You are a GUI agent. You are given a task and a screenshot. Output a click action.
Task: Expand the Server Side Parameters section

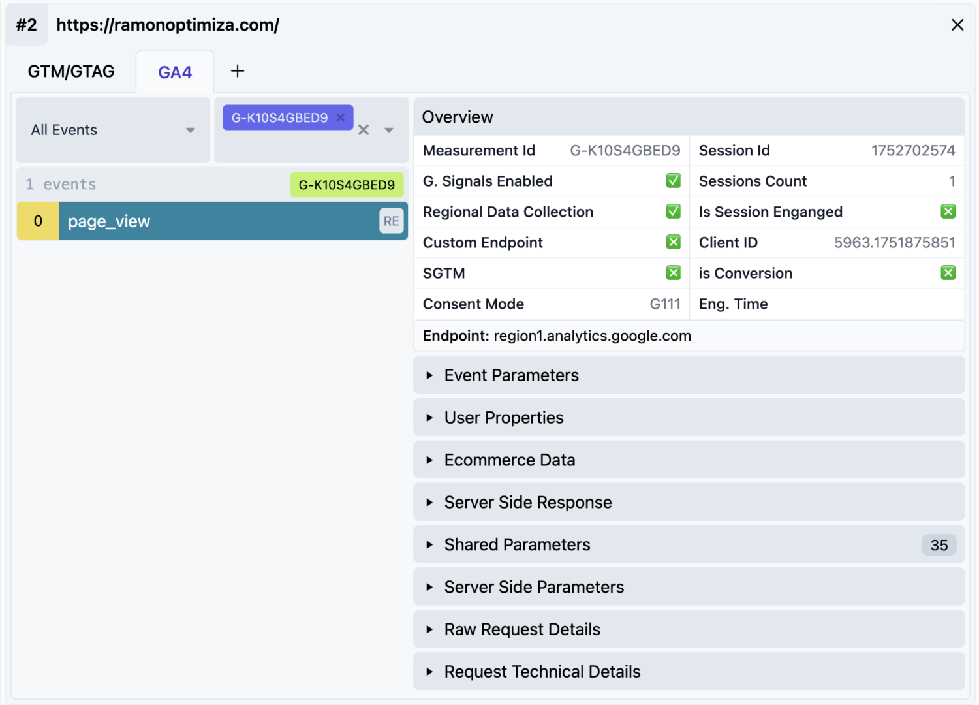click(x=689, y=587)
